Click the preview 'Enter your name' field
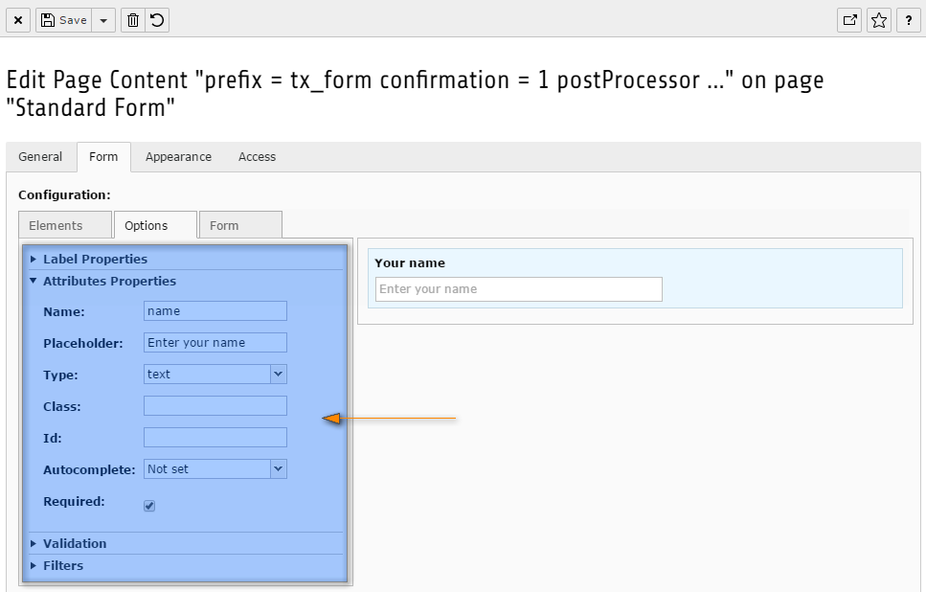Image resolution: width=926 pixels, height=592 pixels. tap(518, 289)
